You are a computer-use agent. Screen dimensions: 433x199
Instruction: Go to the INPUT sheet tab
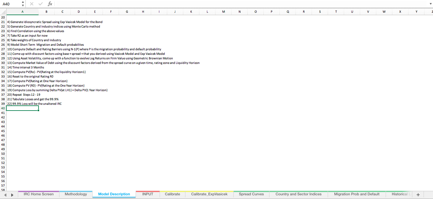147,194
